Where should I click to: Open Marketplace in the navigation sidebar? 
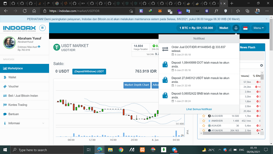point(25,68)
